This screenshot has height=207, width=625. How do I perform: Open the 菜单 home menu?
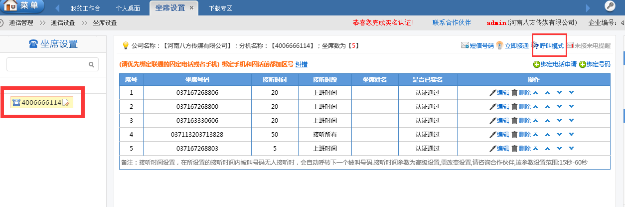[22, 6]
